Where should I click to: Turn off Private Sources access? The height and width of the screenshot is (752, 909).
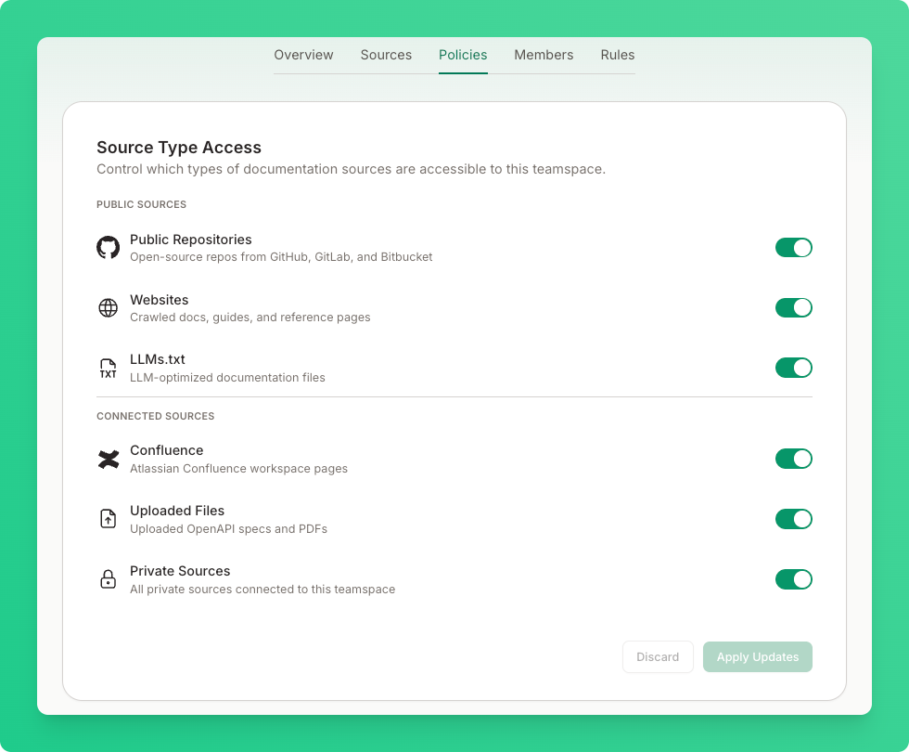794,578
